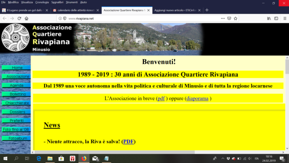Close the Il Lugano tab
This screenshot has width=289, height=163.
pyautogui.click(x=47, y=10)
